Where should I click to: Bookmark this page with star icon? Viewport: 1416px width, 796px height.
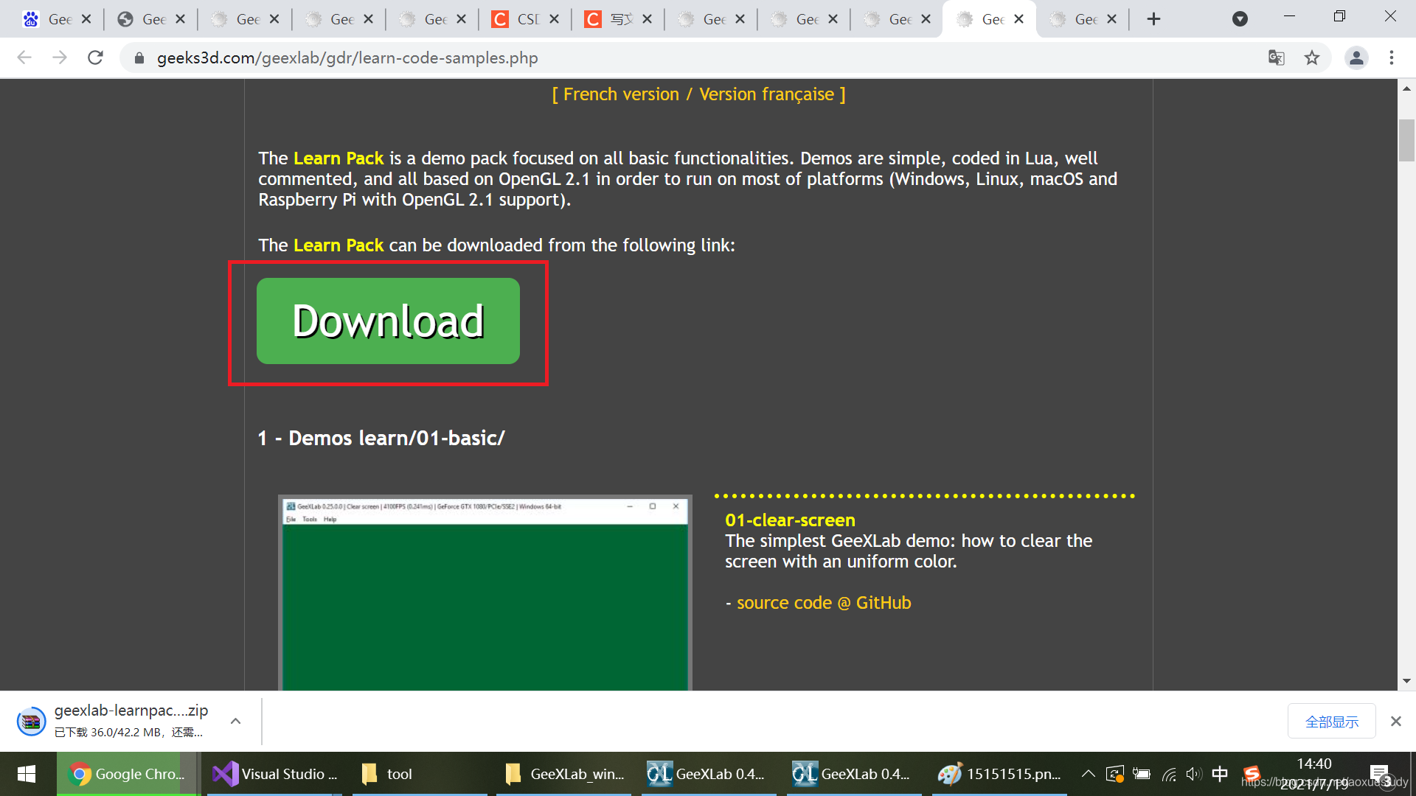[1312, 57]
